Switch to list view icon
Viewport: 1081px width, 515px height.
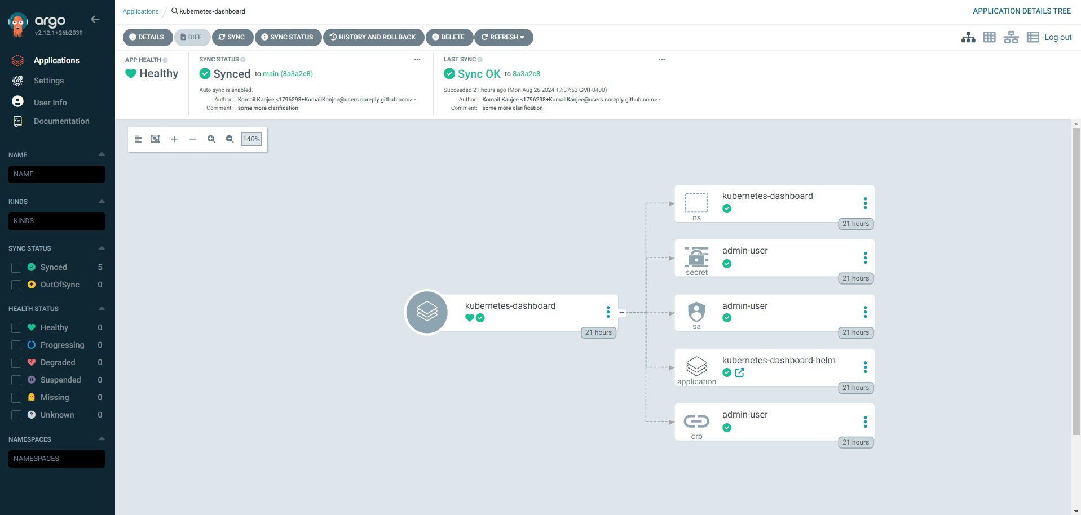coord(1032,37)
